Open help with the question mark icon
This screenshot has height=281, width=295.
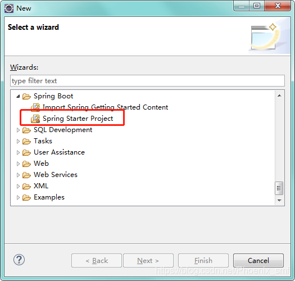point(19,260)
